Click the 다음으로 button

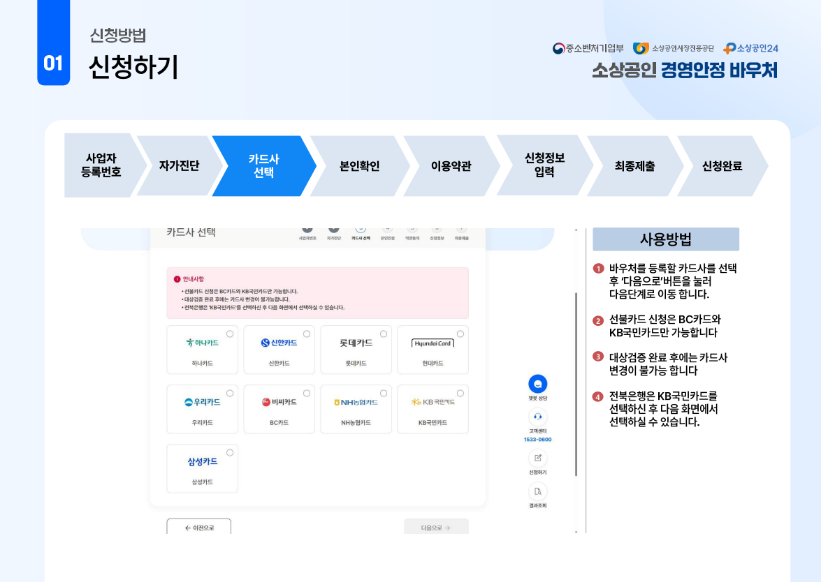(x=436, y=527)
